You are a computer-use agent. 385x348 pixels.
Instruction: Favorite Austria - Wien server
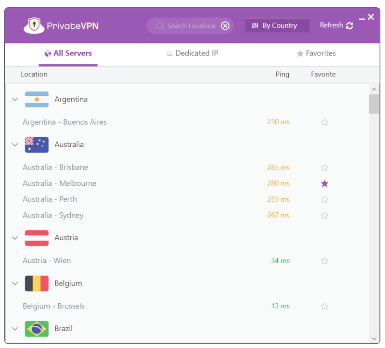click(324, 261)
